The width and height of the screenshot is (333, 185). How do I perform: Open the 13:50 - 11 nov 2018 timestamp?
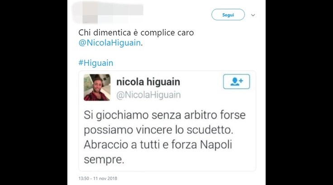pyautogui.click(x=98, y=178)
